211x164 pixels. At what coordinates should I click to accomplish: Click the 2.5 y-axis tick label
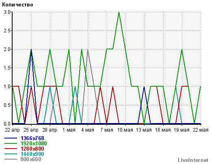[x=7, y=31]
